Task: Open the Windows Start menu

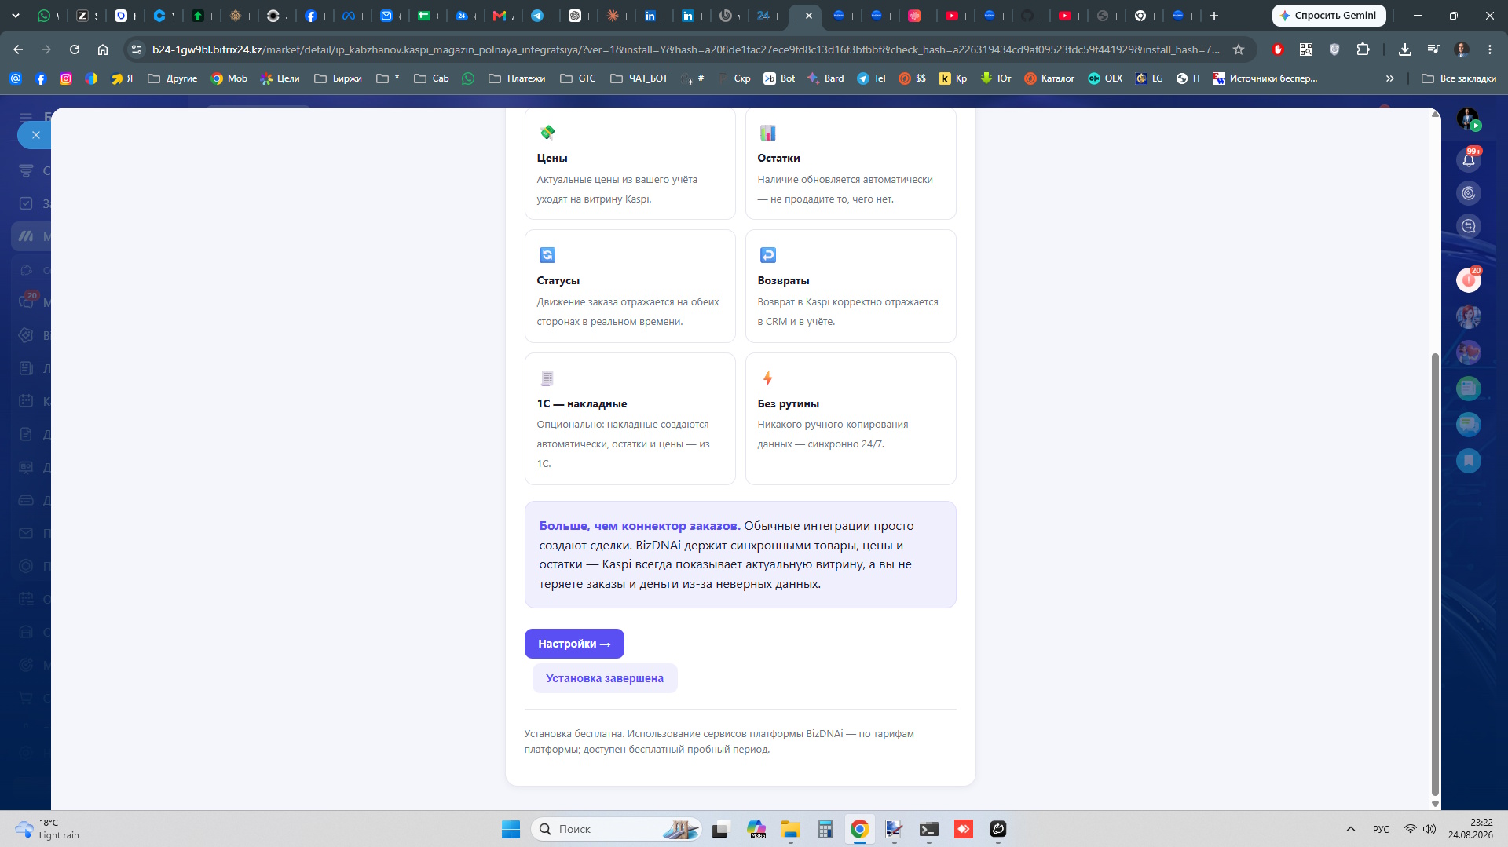Action: [511, 829]
